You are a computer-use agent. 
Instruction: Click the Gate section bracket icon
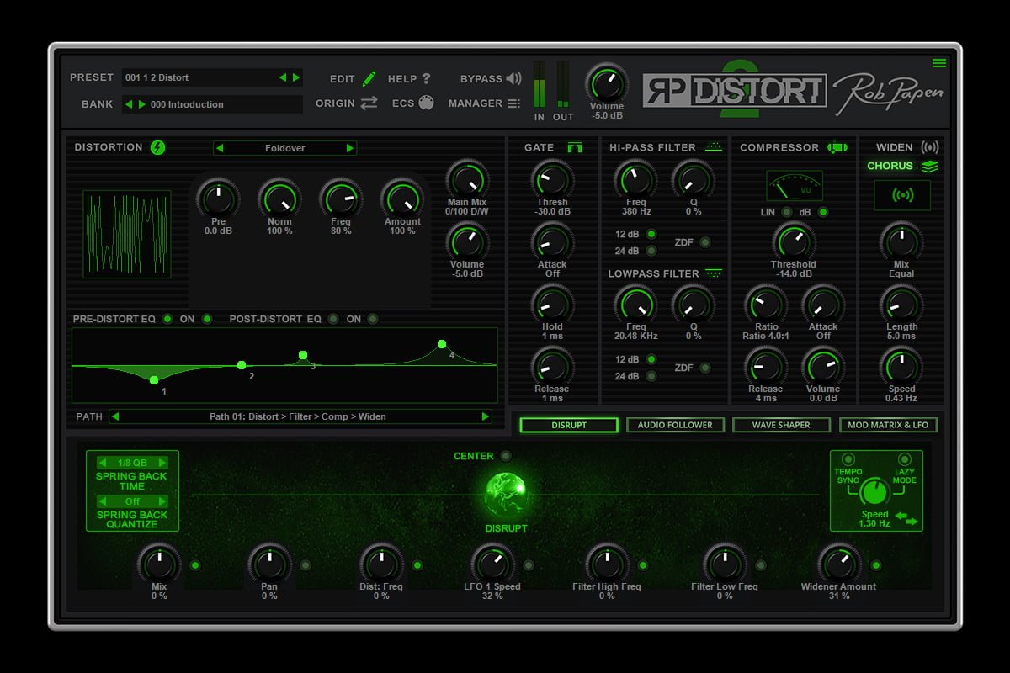click(575, 147)
